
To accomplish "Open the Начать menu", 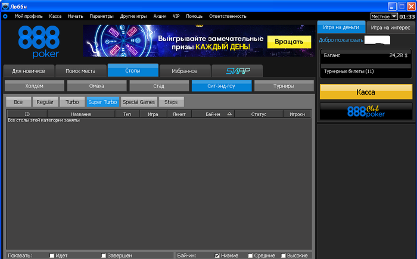I will point(75,16).
